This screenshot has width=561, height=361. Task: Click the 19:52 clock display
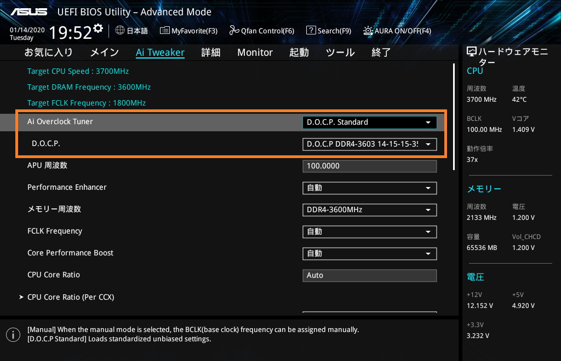pyautogui.click(x=71, y=32)
